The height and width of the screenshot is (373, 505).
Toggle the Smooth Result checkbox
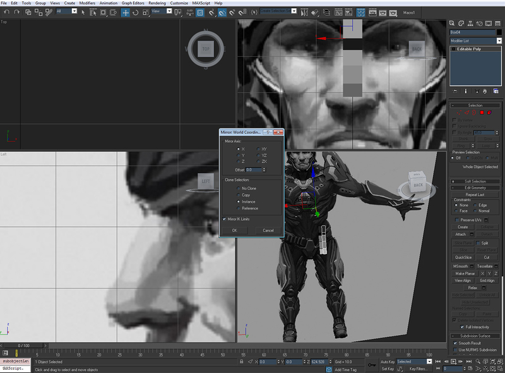point(455,343)
